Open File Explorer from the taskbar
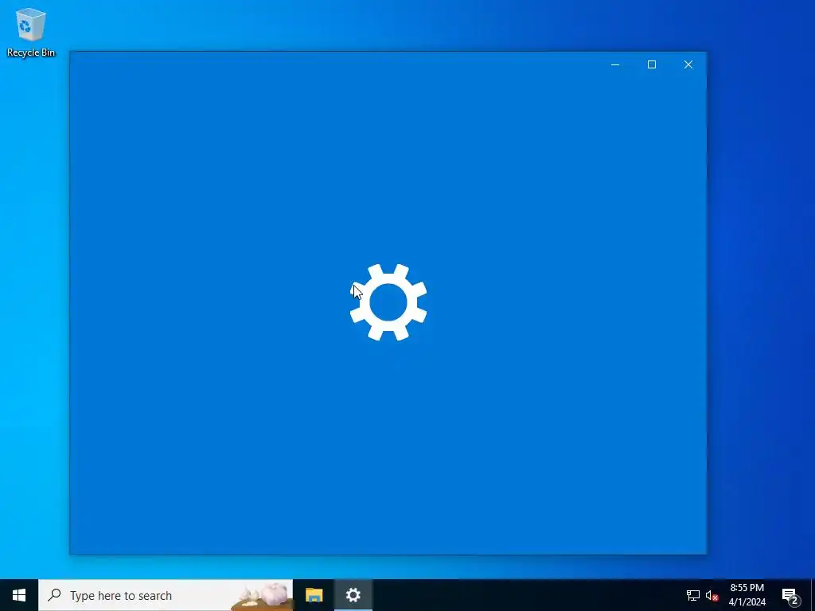Viewport: 815px width, 611px height. (314, 595)
